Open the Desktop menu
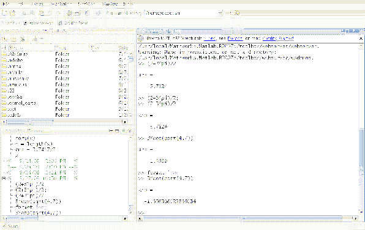This screenshot has width=365, height=230. 86,4
